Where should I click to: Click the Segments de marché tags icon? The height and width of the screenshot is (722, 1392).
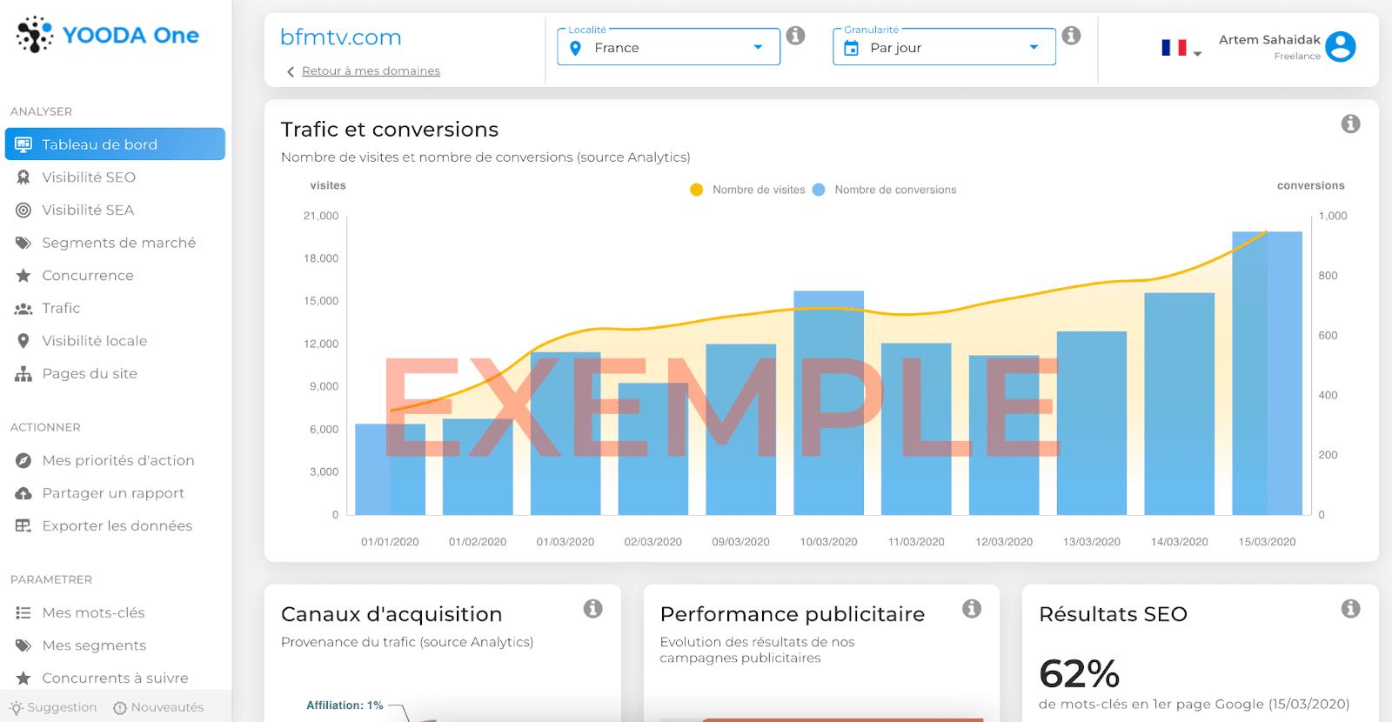click(x=23, y=243)
